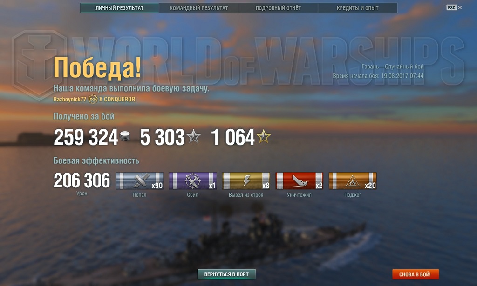The width and height of the screenshot is (477, 286).
Task: Select the Личный результат tab
Action: click(x=120, y=8)
